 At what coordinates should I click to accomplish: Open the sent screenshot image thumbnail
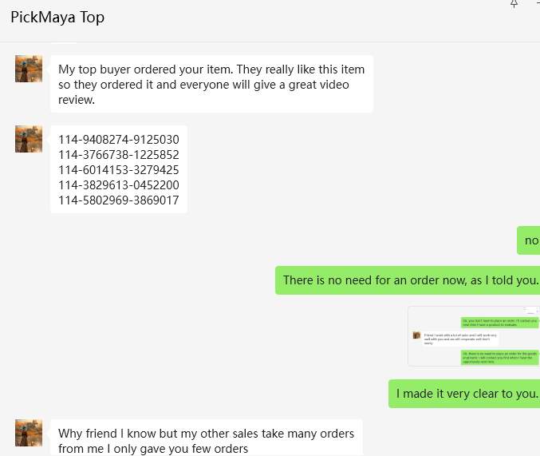tap(474, 336)
